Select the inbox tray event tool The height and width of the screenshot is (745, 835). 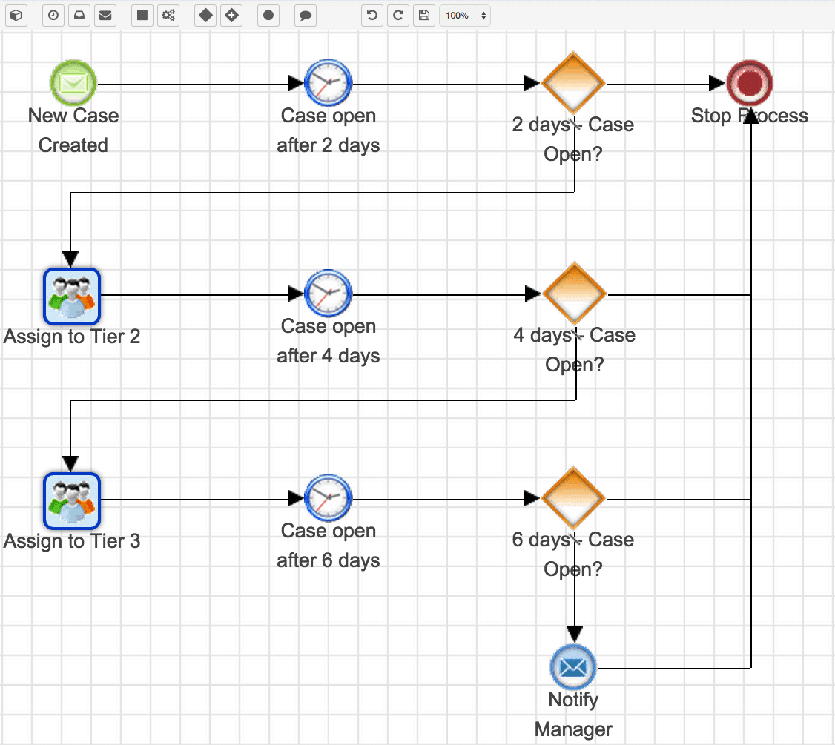(79, 16)
